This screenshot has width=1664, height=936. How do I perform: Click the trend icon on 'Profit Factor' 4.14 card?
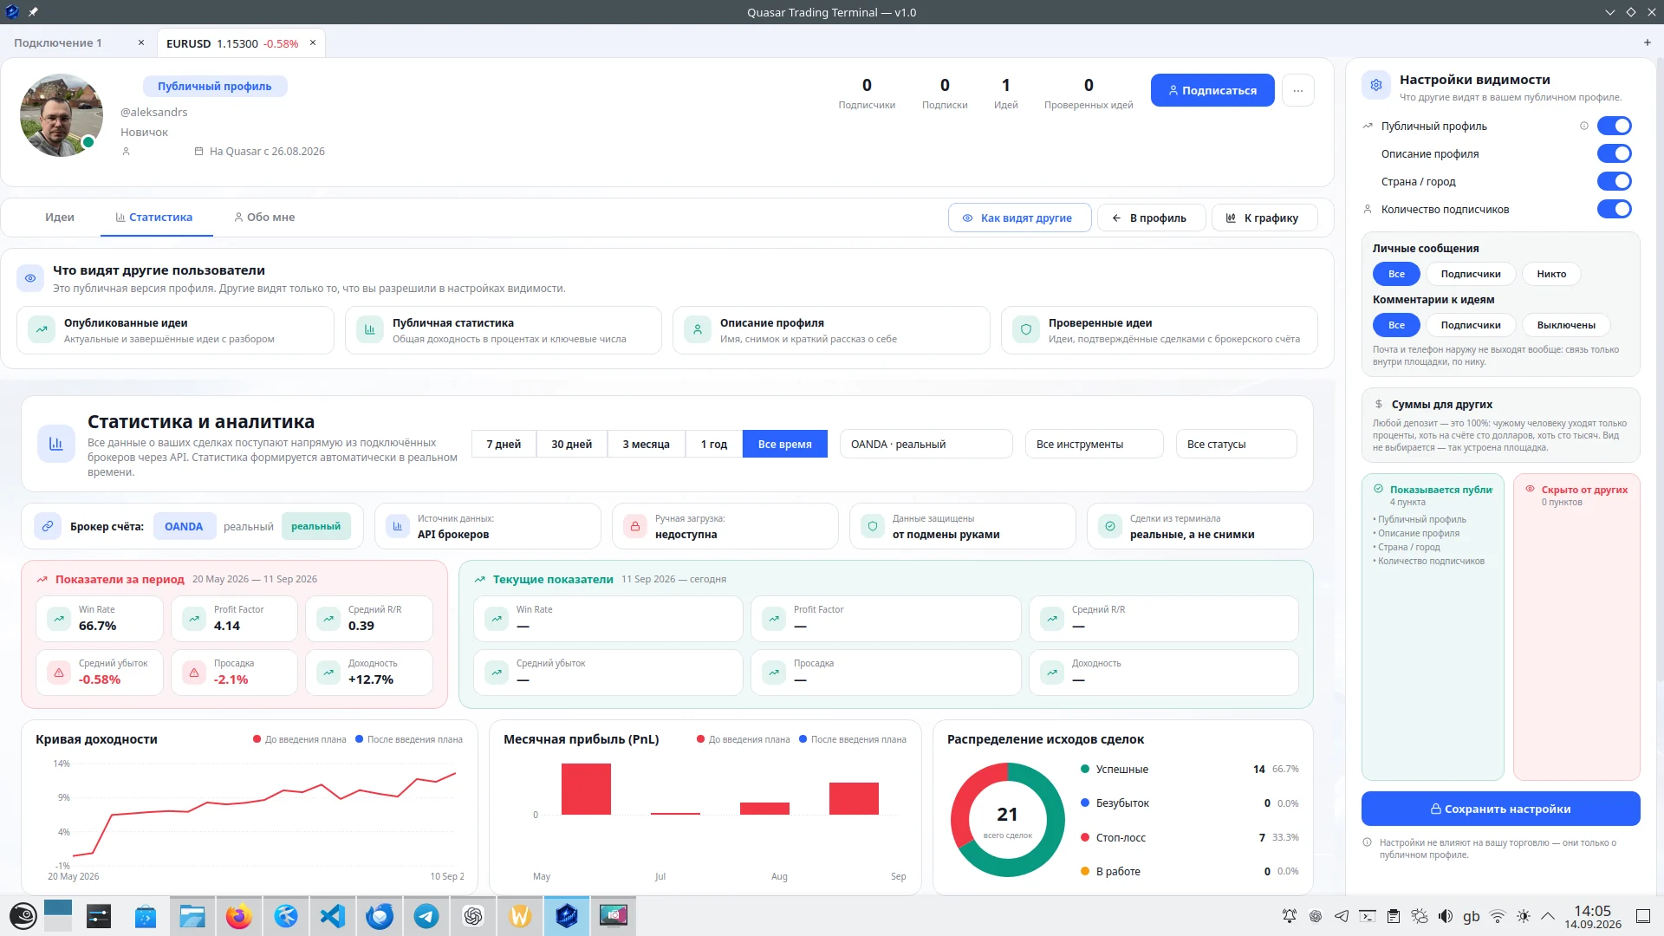[x=194, y=619]
